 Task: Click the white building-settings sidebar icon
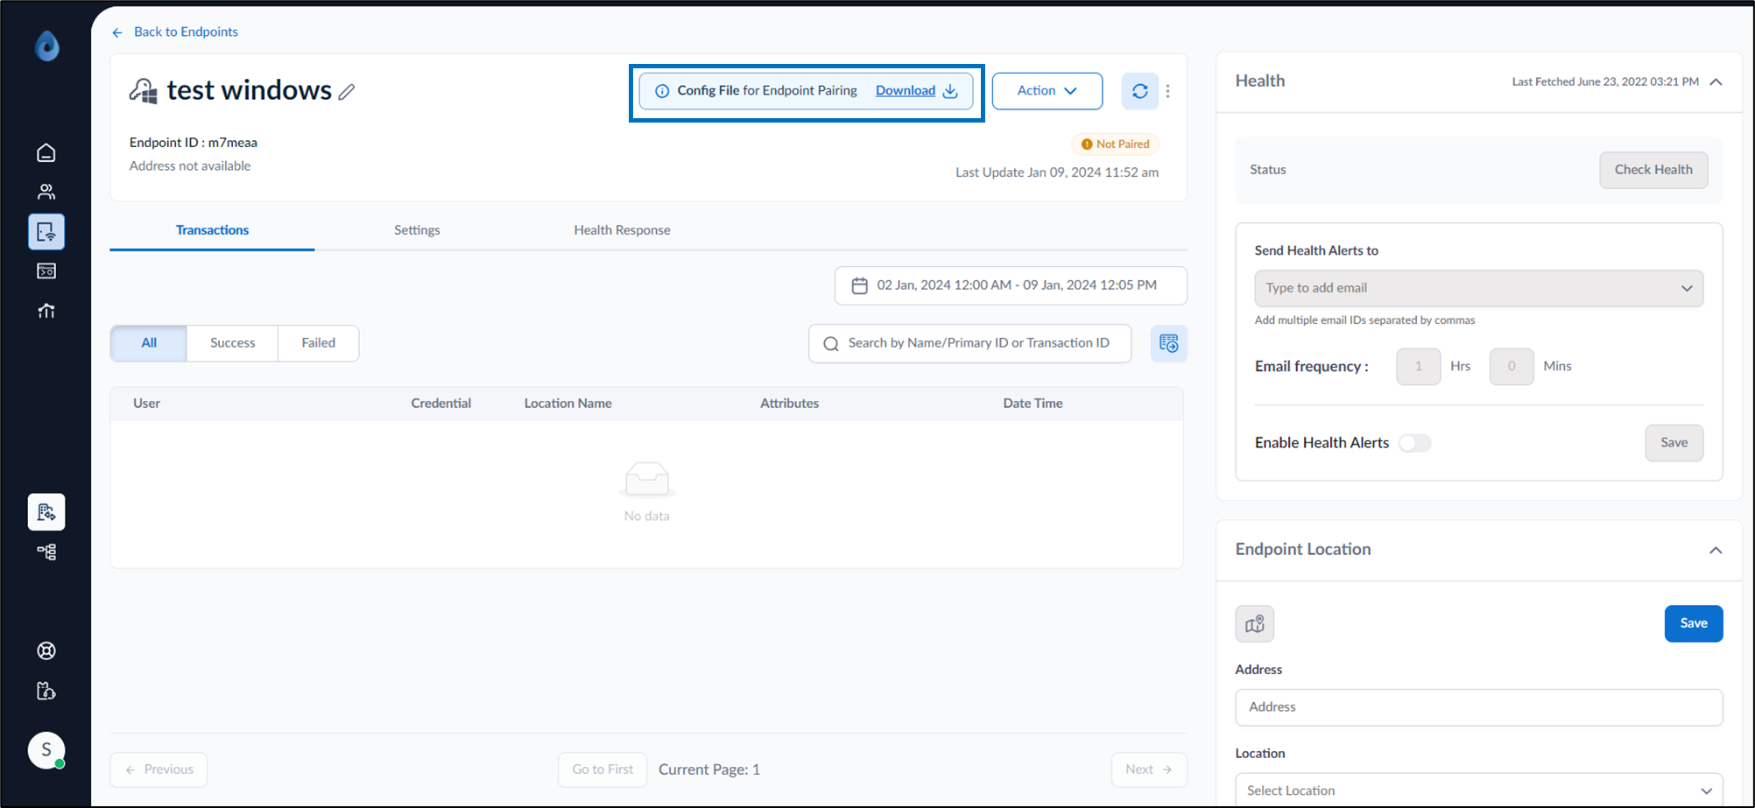pos(46,512)
